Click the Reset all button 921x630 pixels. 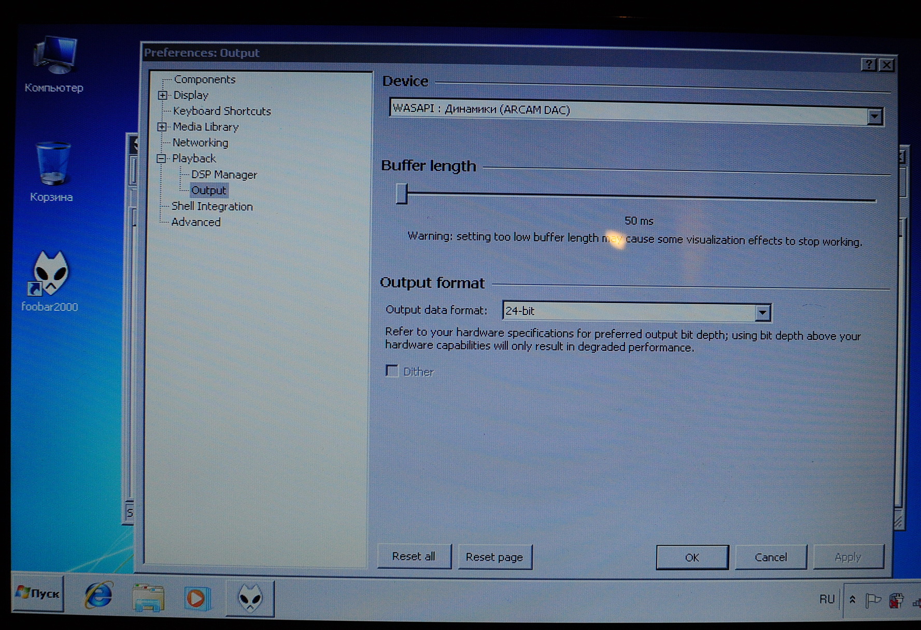point(414,556)
